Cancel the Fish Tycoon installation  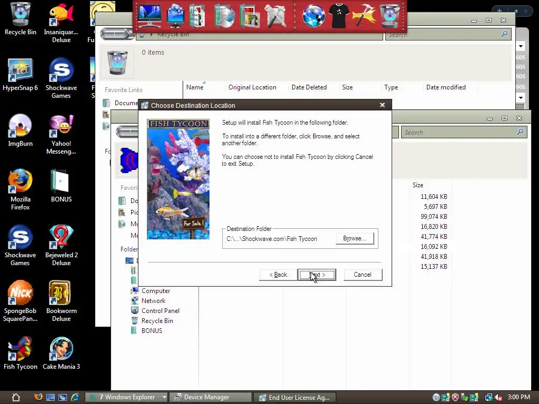coord(363,275)
